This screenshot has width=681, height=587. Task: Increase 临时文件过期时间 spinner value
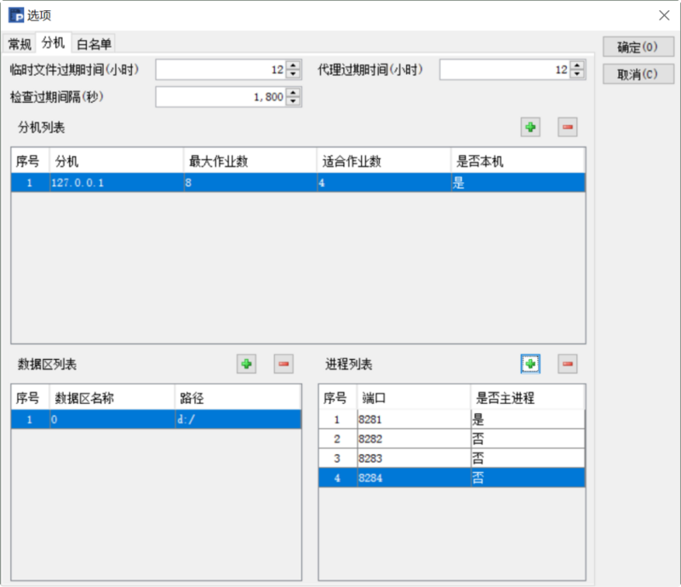(294, 66)
